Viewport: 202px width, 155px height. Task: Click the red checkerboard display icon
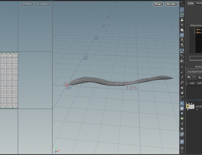coord(182,108)
